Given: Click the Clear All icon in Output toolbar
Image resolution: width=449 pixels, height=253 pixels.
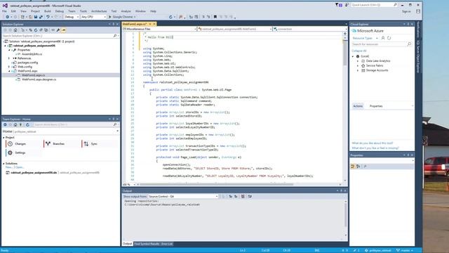Looking at the screenshot, I should click(243, 197).
